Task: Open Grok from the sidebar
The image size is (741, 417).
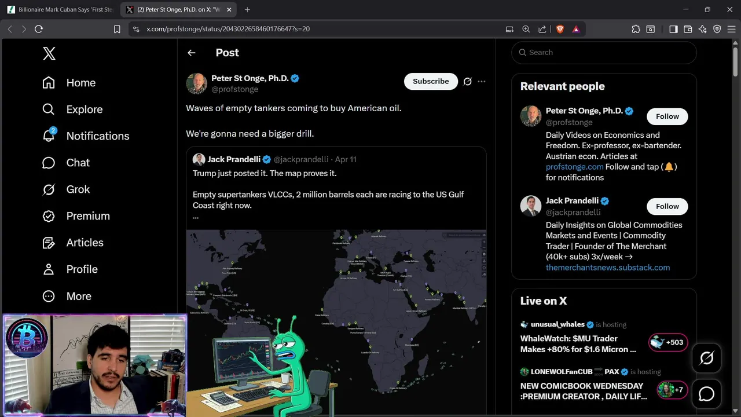Action: point(66,189)
